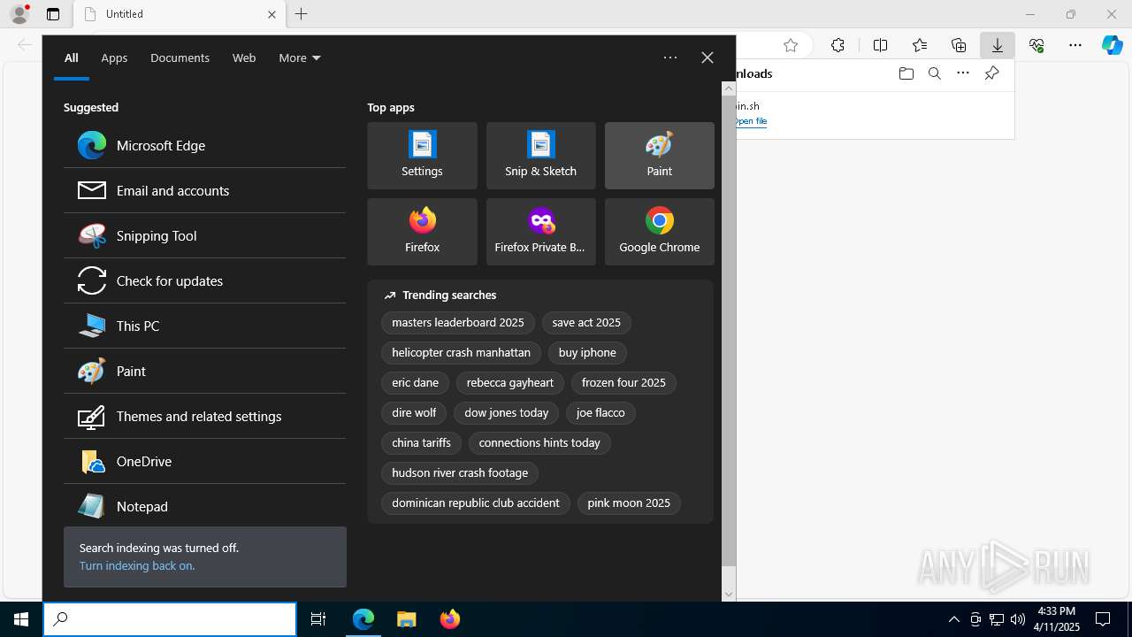Image resolution: width=1132 pixels, height=637 pixels.
Task: Launch Snipping Tool from suggestions
Action: coord(205,235)
